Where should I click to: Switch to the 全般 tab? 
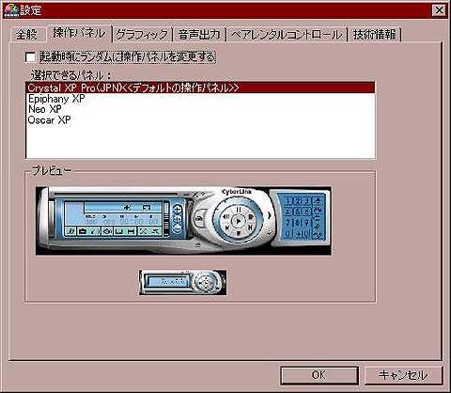tap(27, 34)
